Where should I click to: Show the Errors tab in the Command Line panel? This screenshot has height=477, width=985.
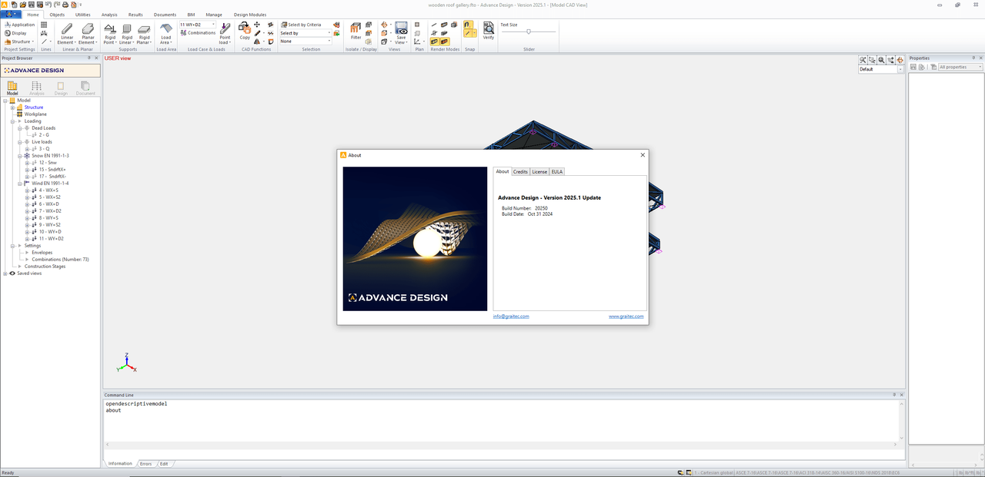coord(145,464)
